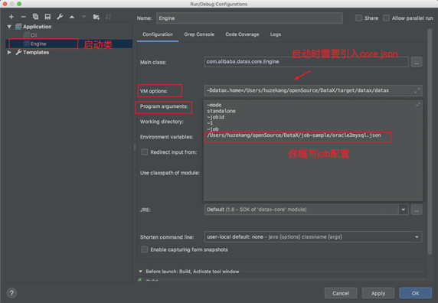Enable the Share checkbox

pyautogui.click(x=358, y=18)
